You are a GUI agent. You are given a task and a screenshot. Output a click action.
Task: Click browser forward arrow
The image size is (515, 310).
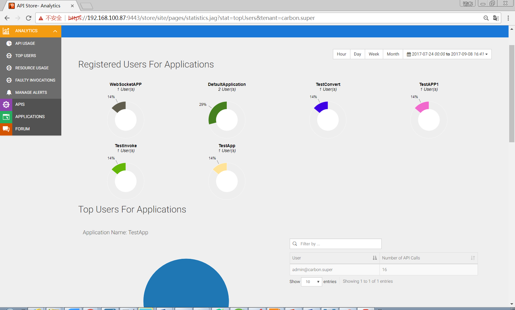(x=18, y=18)
